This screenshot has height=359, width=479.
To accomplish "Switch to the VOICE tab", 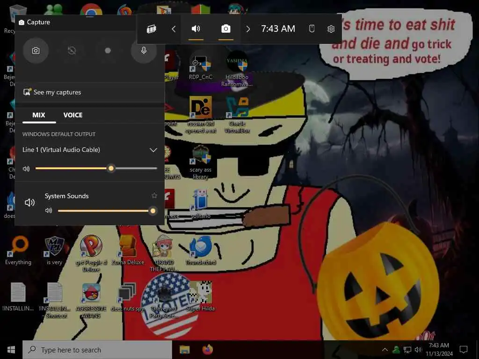I will click(73, 115).
